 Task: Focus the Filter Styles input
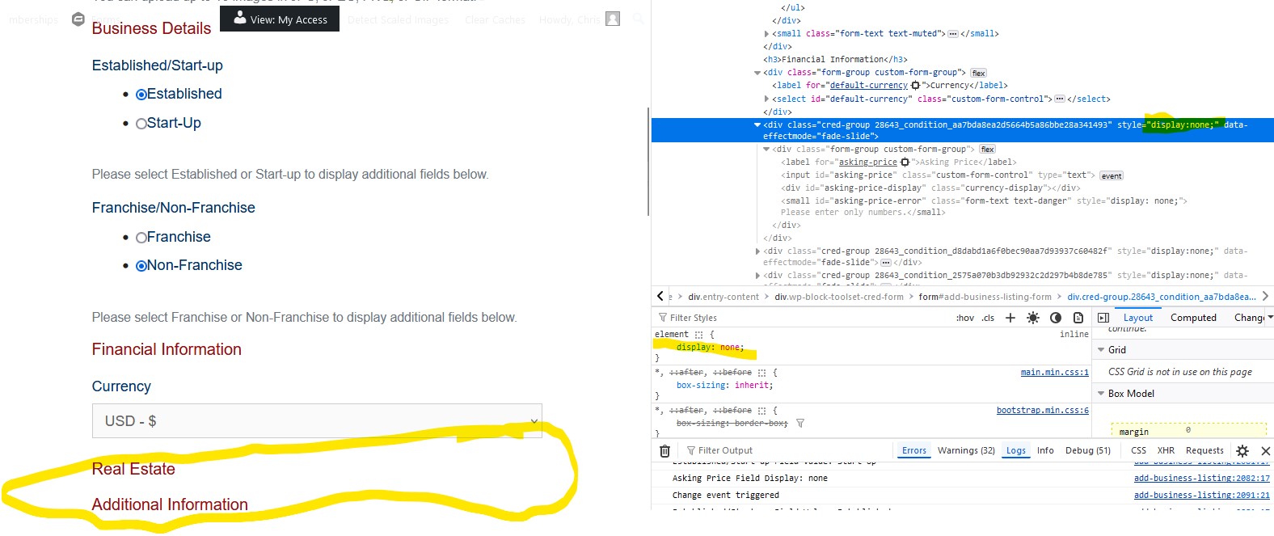click(800, 318)
